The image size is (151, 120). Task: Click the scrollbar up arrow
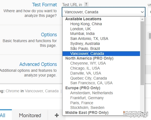[x=142, y=19]
